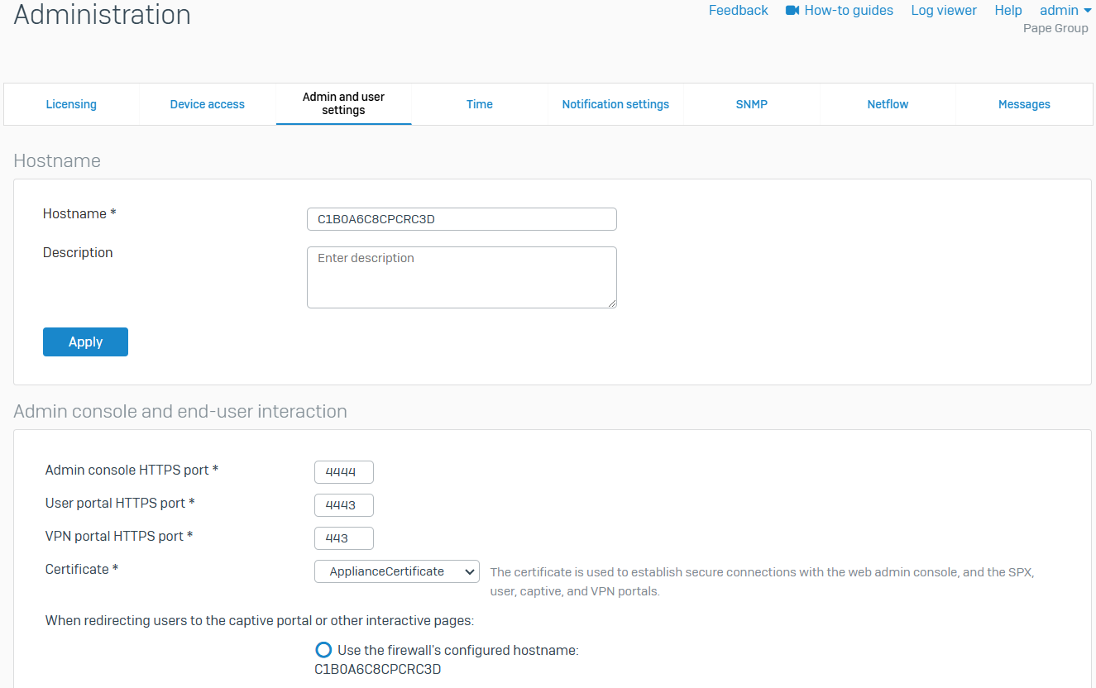Open the Device access tab
The image size is (1096, 688).
pos(208,104)
